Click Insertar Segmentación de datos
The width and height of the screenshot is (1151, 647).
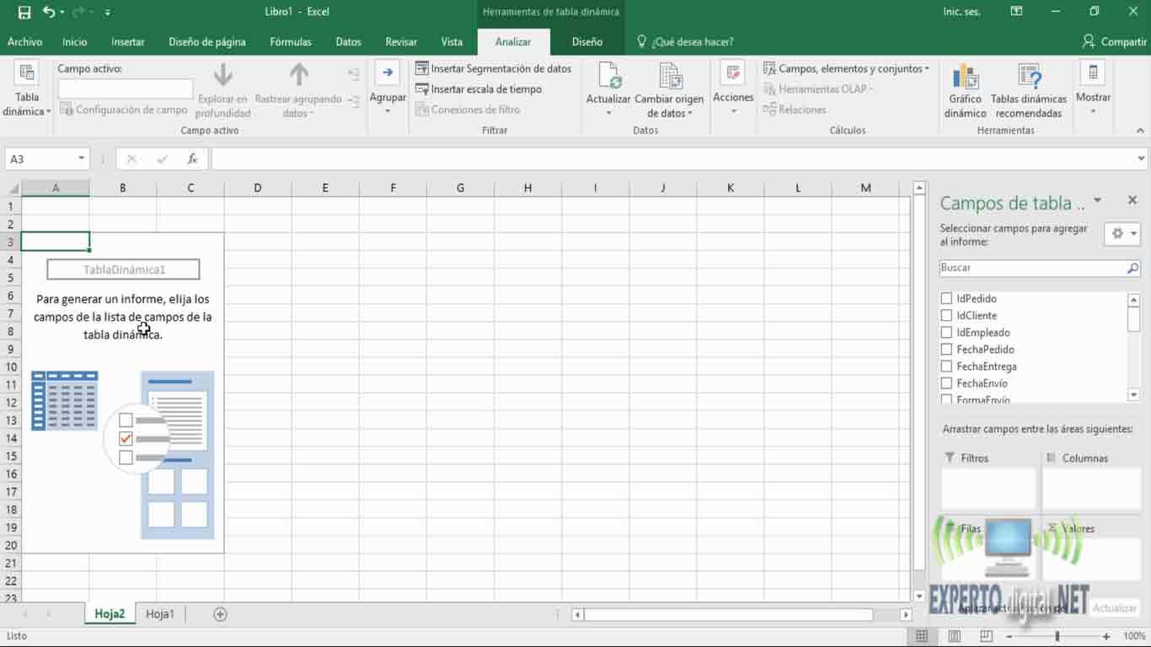click(x=494, y=69)
